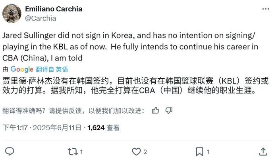The width and height of the screenshot is (278, 161).
Task: Open Emiliano Carchia's profile picture
Action: [12, 13]
